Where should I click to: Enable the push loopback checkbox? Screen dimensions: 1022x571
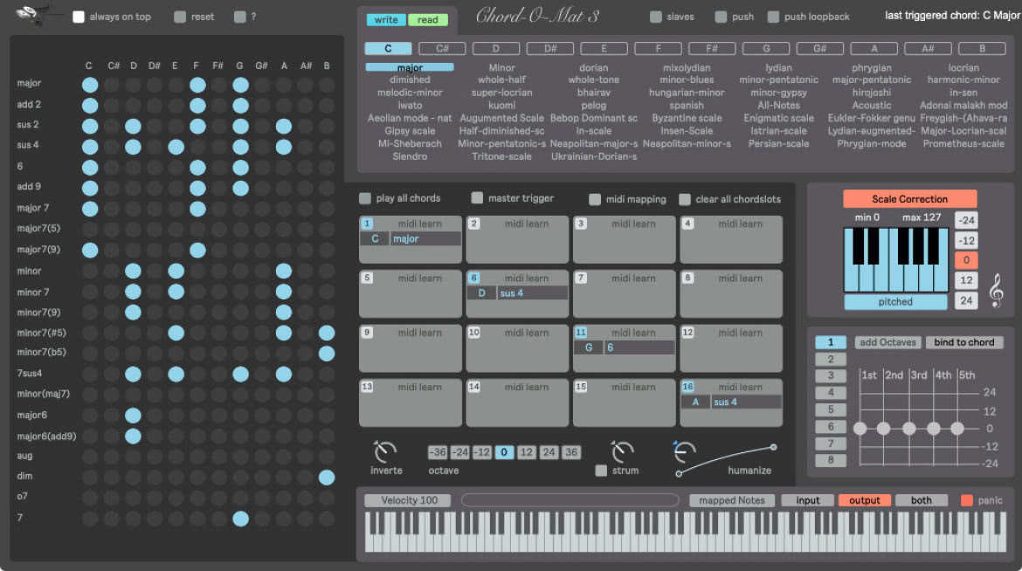coord(773,17)
